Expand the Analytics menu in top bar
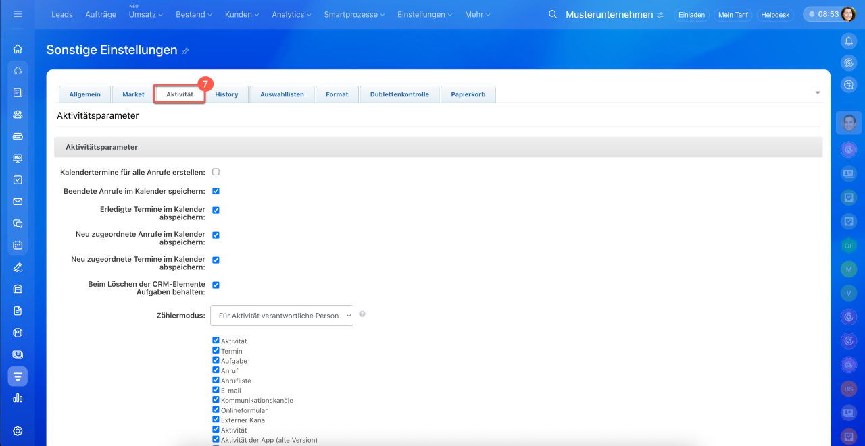This screenshot has width=865, height=446. pyautogui.click(x=291, y=14)
